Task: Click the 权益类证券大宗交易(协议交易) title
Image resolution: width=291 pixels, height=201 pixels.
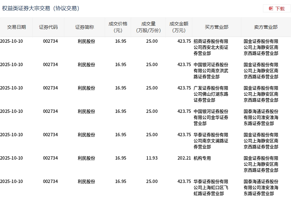Action: 41,8
